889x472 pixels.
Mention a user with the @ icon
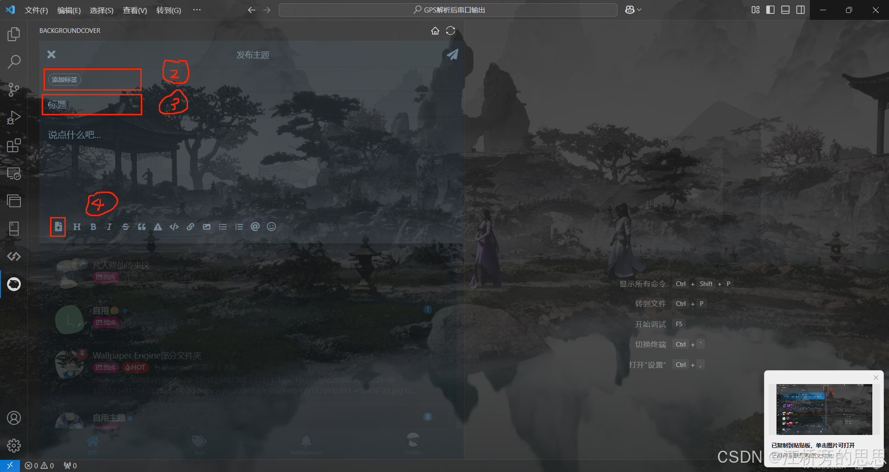tap(255, 227)
